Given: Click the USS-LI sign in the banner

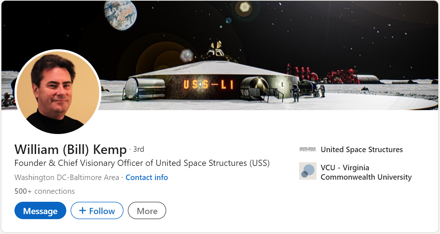Looking at the screenshot, I should pos(208,85).
